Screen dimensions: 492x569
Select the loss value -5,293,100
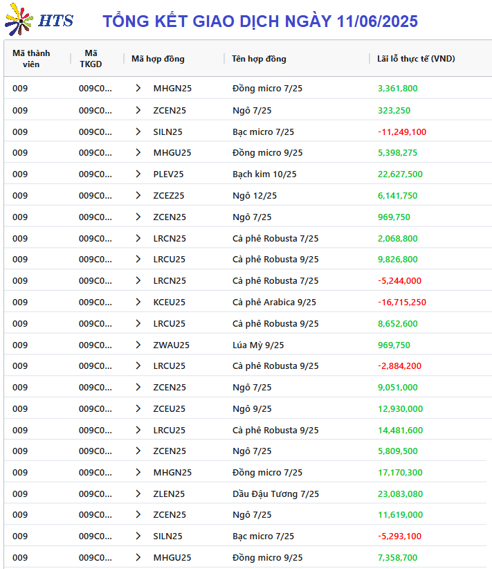click(x=399, y=536)
